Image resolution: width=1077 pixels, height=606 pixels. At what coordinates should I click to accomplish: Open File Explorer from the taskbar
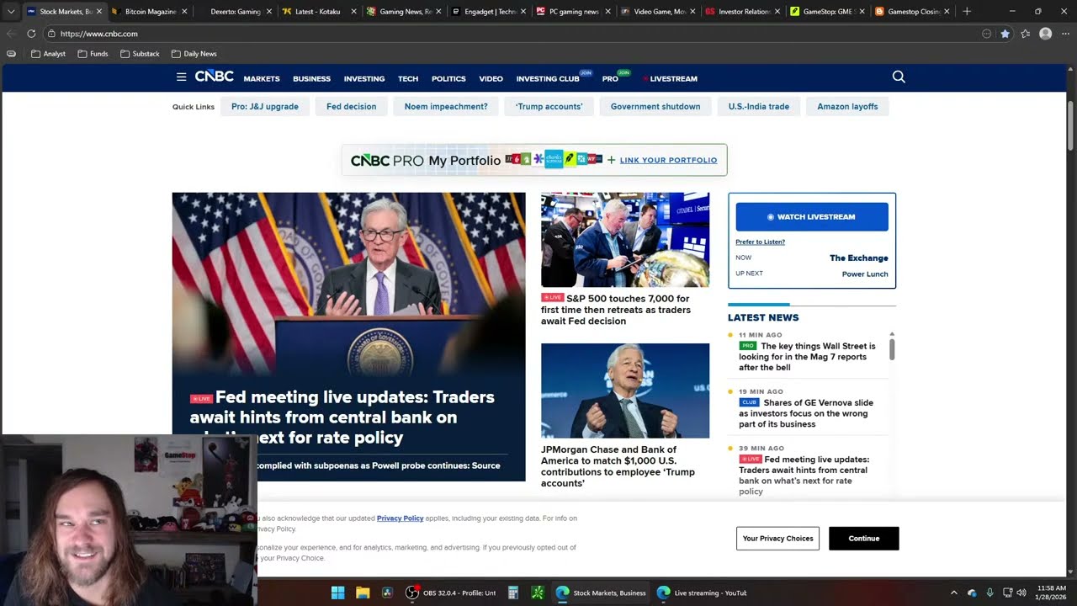tap(363, 593)
